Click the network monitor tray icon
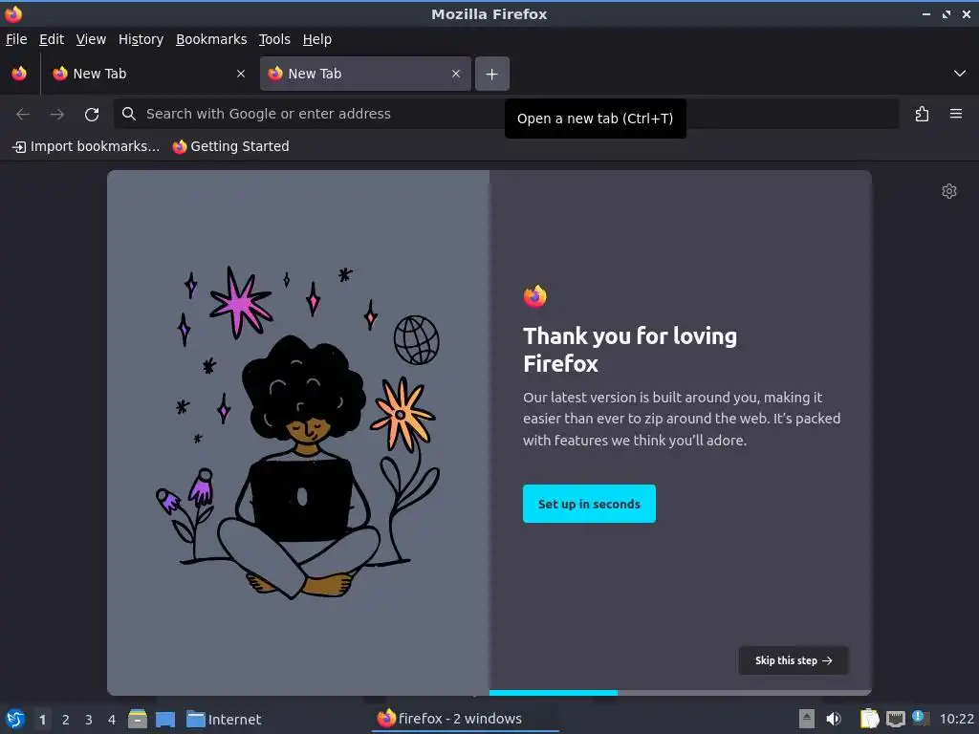The height and width of the screenshot is (734, 979). 895,719
